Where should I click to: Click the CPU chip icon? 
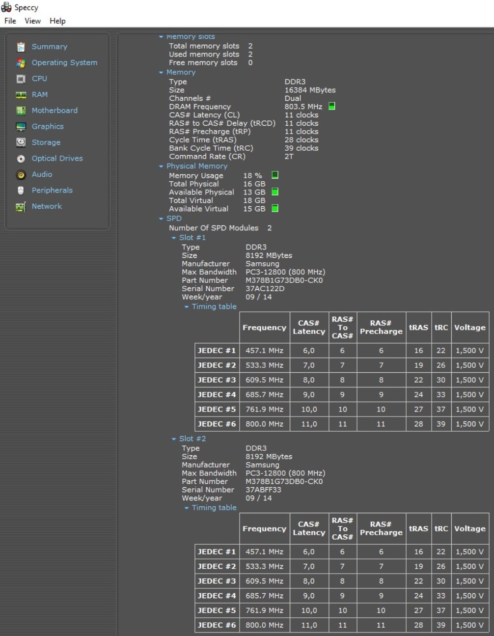[x=21, y=79]
